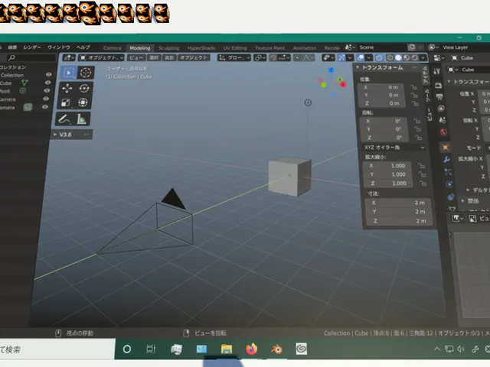Image resolution: width=490 pixels, height=367 pixels.
Task: Toggle scale Y lock in Transform panel
Action: (x=422, y=174)
